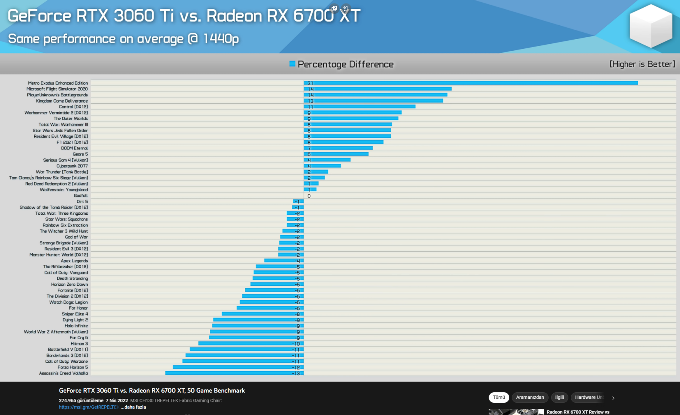Click the 'Battlefield V [DX11]' label
This screenshot has height=415, width=680.
(68, 349)
